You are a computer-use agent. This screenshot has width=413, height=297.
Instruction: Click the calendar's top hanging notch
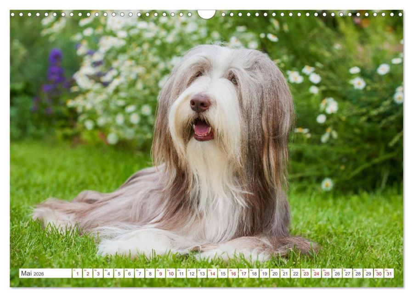pos(207,14)
